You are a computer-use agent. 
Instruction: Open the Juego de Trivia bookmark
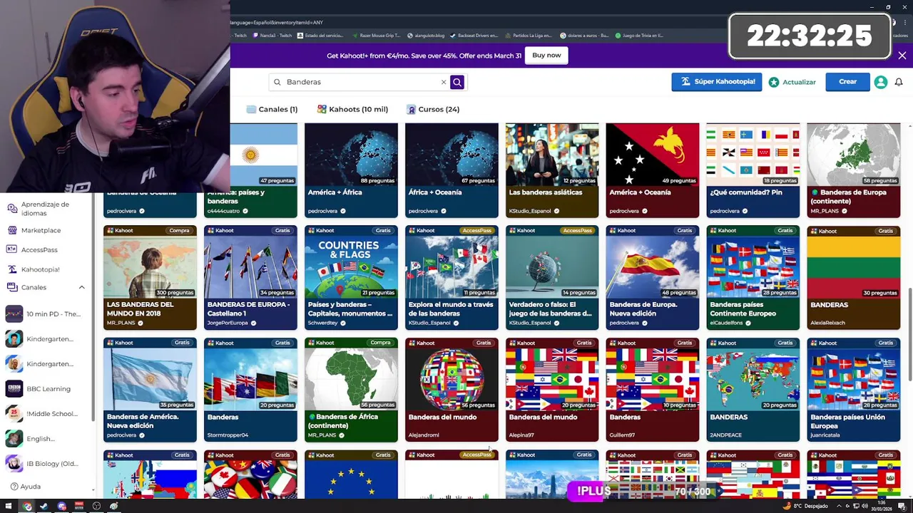[x=640, y=36]
